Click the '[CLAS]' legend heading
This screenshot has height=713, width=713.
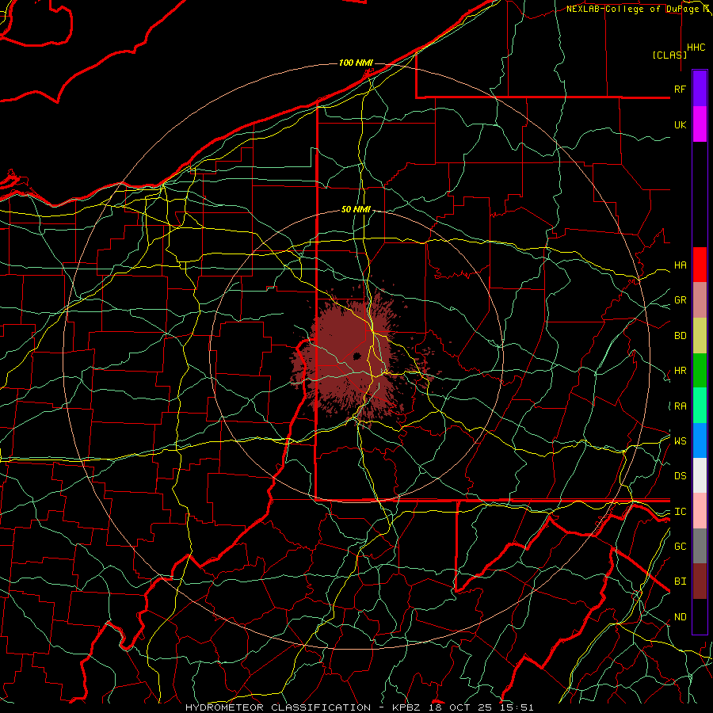coord(669,55)
